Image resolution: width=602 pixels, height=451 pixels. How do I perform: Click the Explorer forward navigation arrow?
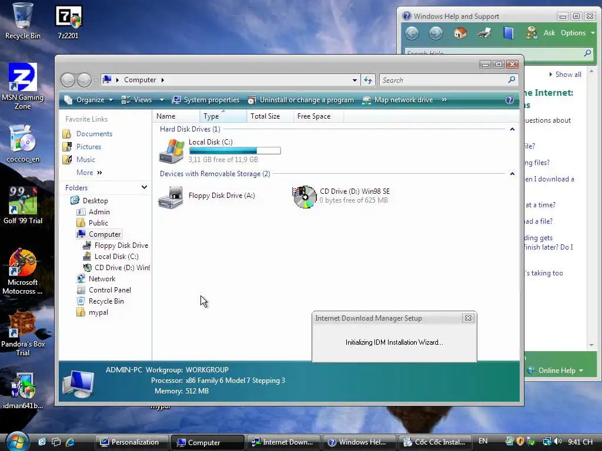coord(84,80)
